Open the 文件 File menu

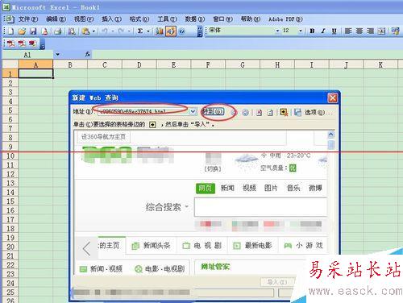pyautogui.click(x=28, y=19)
